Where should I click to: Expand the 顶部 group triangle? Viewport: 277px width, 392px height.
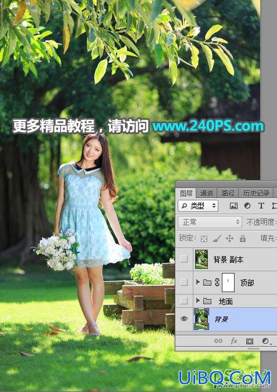(x=198, y=282)
